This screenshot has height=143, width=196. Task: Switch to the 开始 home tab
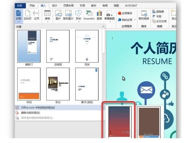point(32,5)
